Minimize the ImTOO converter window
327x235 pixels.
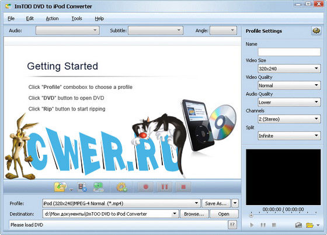[x=298, y=4]
